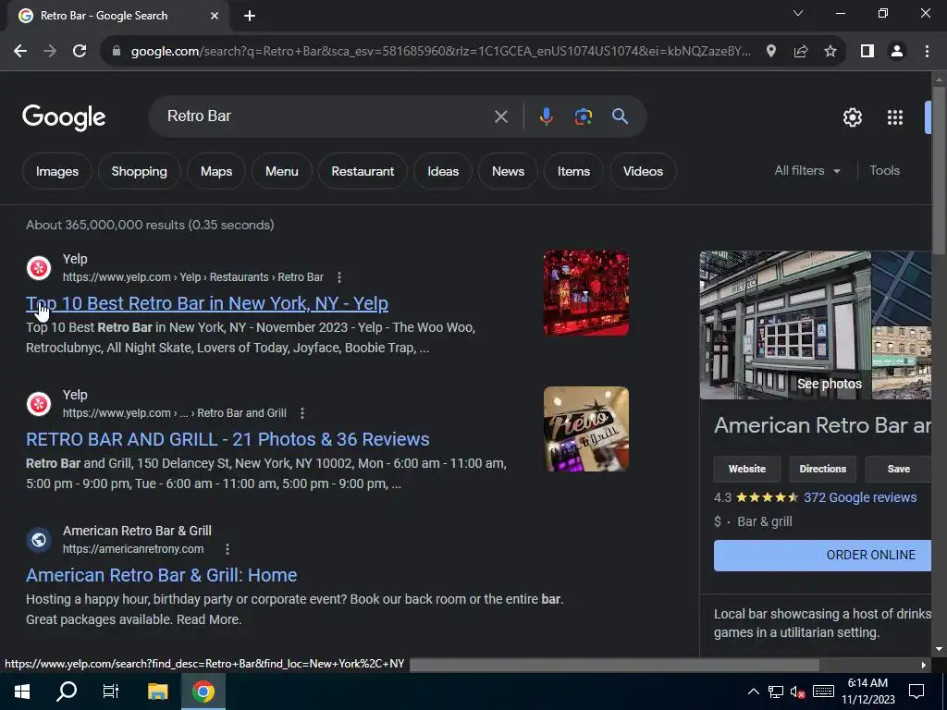Go back using the browser back arrow
The width and height of the screenshot is (947, 710).
point(20,52)
